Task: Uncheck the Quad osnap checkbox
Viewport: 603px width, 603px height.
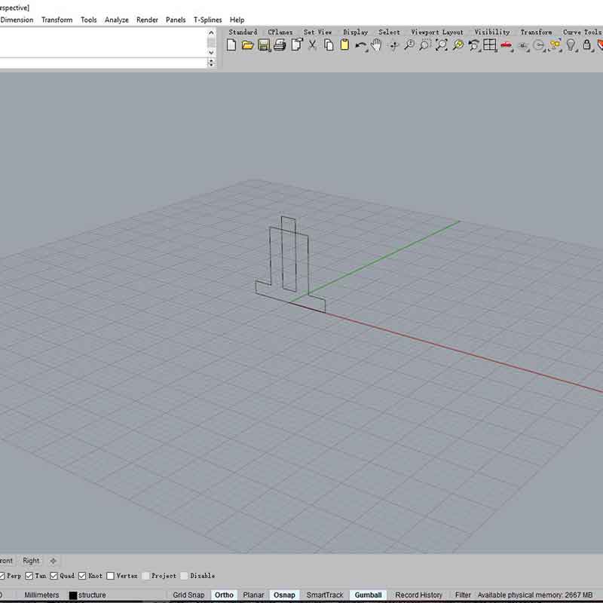Action: (x=54, y=576)
